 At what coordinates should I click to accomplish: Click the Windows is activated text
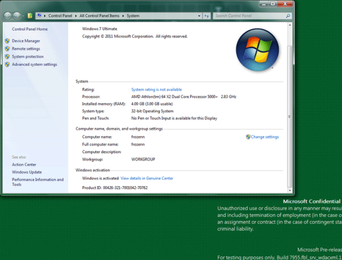pos(100,178)
